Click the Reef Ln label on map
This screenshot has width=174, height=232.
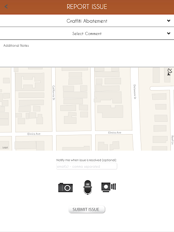click(172, 140)
